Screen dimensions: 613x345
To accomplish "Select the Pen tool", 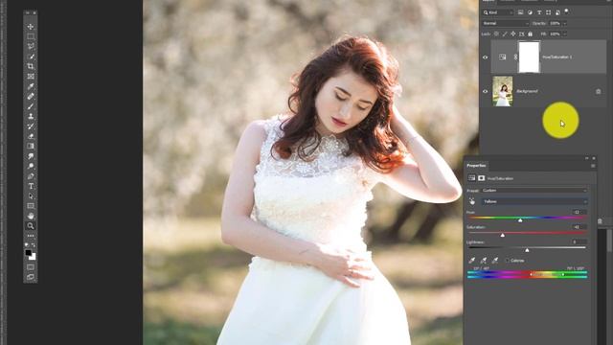I will [x=31, y=176].
